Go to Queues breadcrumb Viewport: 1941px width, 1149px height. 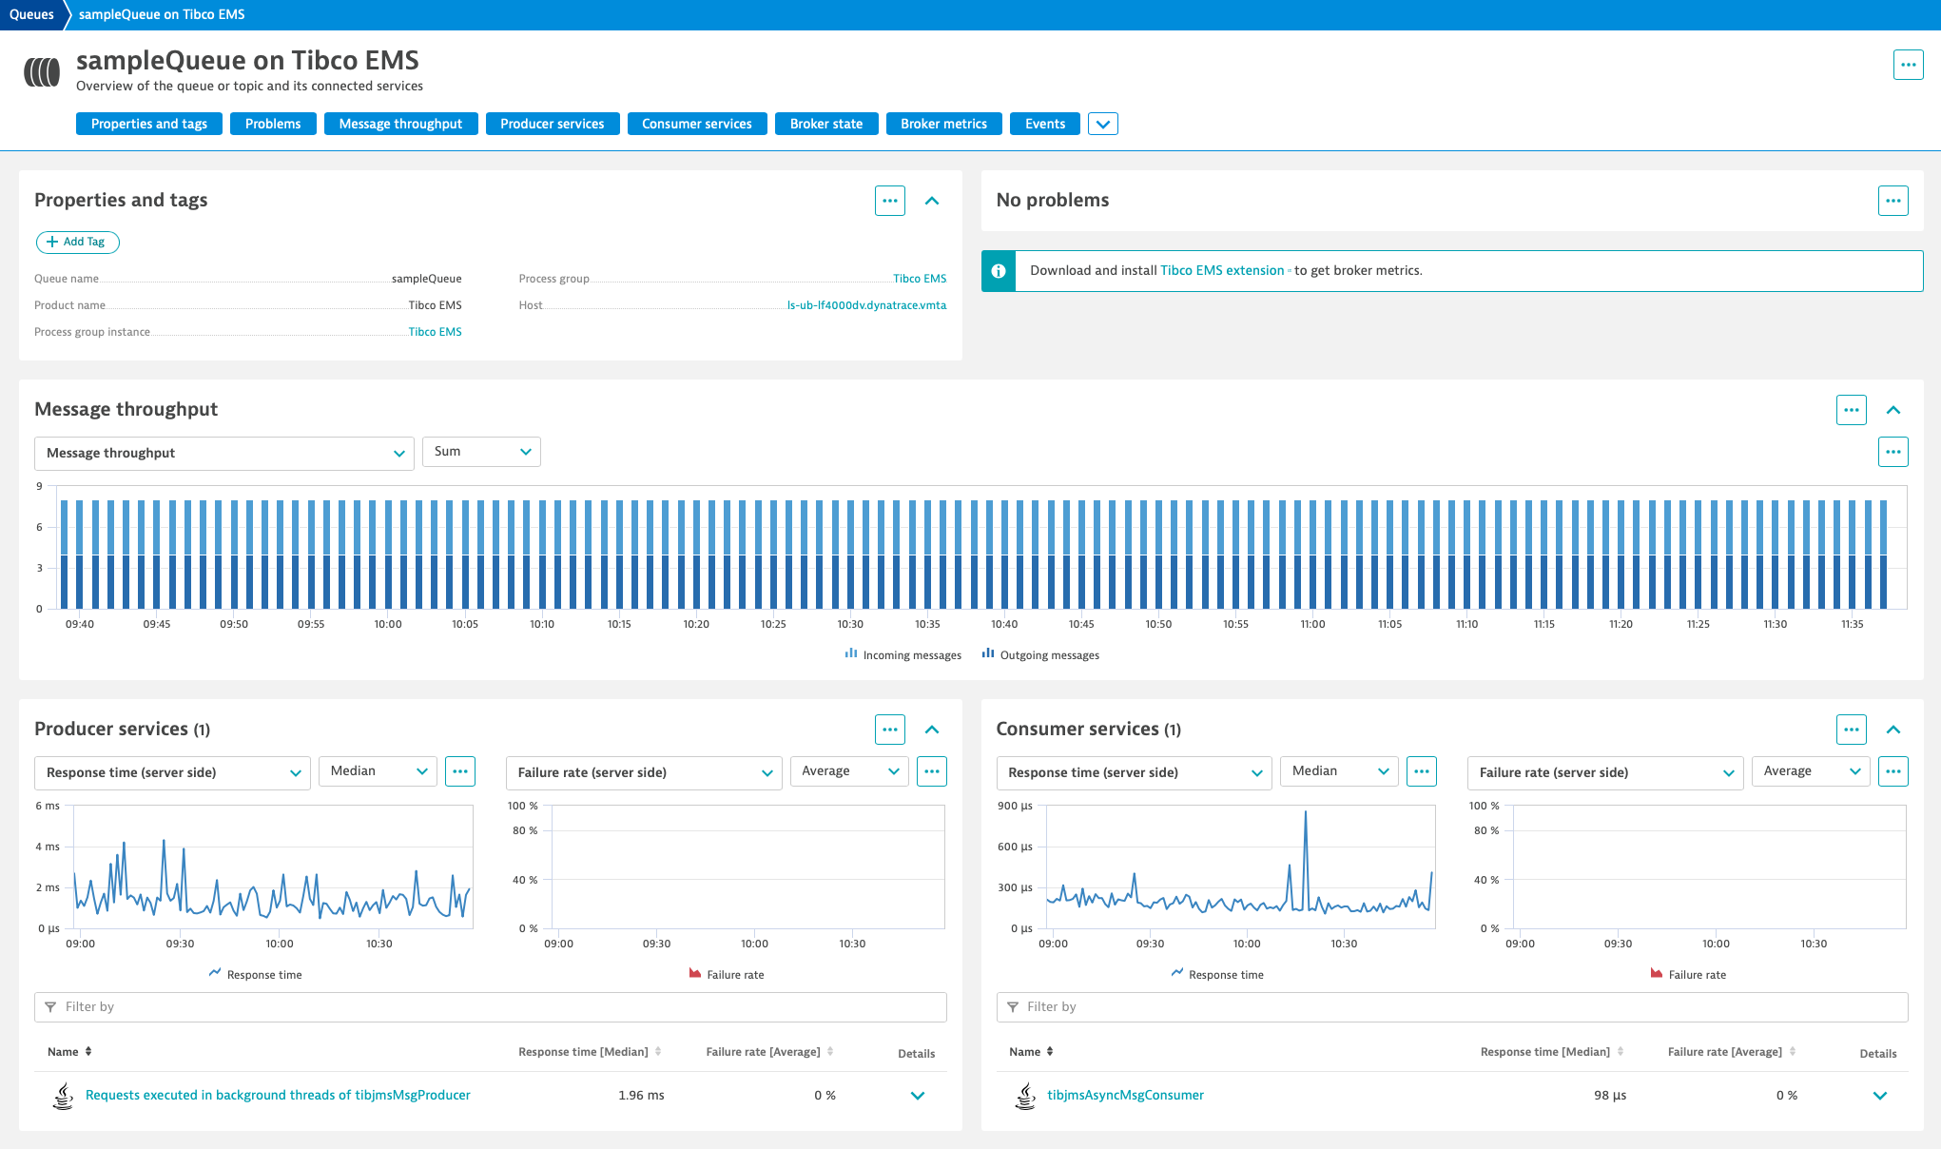[31, 14]
